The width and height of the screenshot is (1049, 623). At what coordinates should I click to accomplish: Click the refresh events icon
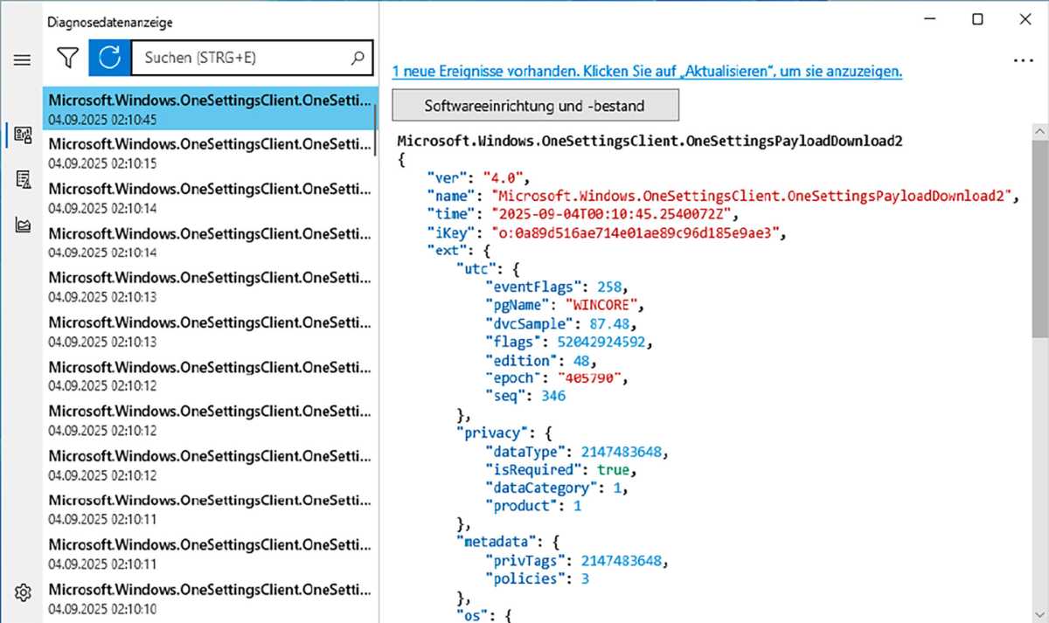108,58
